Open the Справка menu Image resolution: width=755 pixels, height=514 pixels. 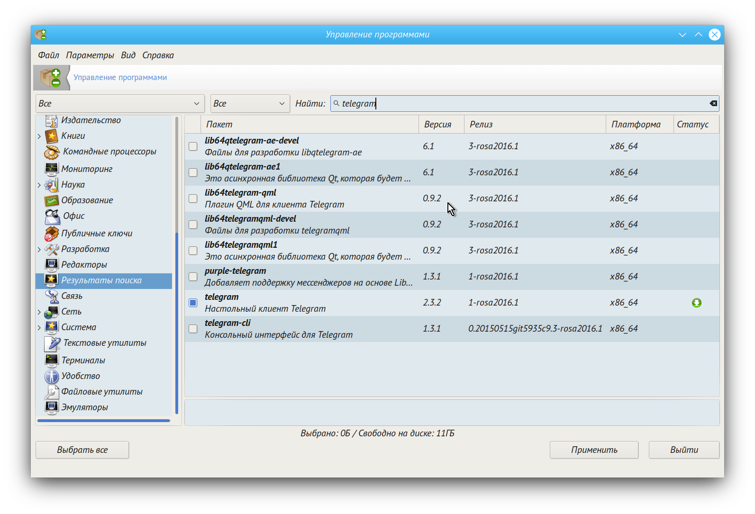pos(158,55)
